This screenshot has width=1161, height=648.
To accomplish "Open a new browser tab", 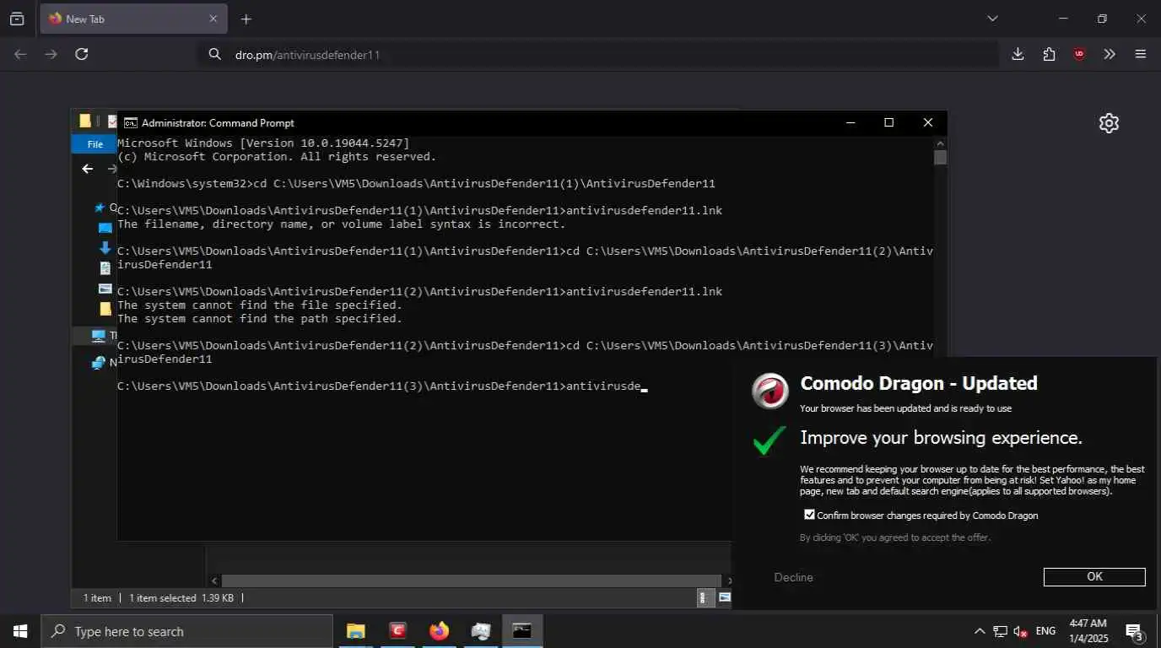I will [x=246, y=19].
